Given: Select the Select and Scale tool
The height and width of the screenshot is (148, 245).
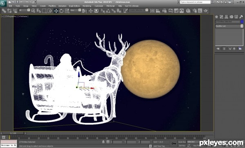Looking at the screenshot, I should (x=67, y=11).
